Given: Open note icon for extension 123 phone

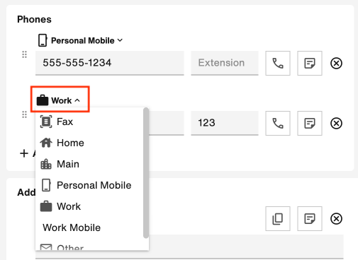Looking at the screenshot, I should coord(310,123).
